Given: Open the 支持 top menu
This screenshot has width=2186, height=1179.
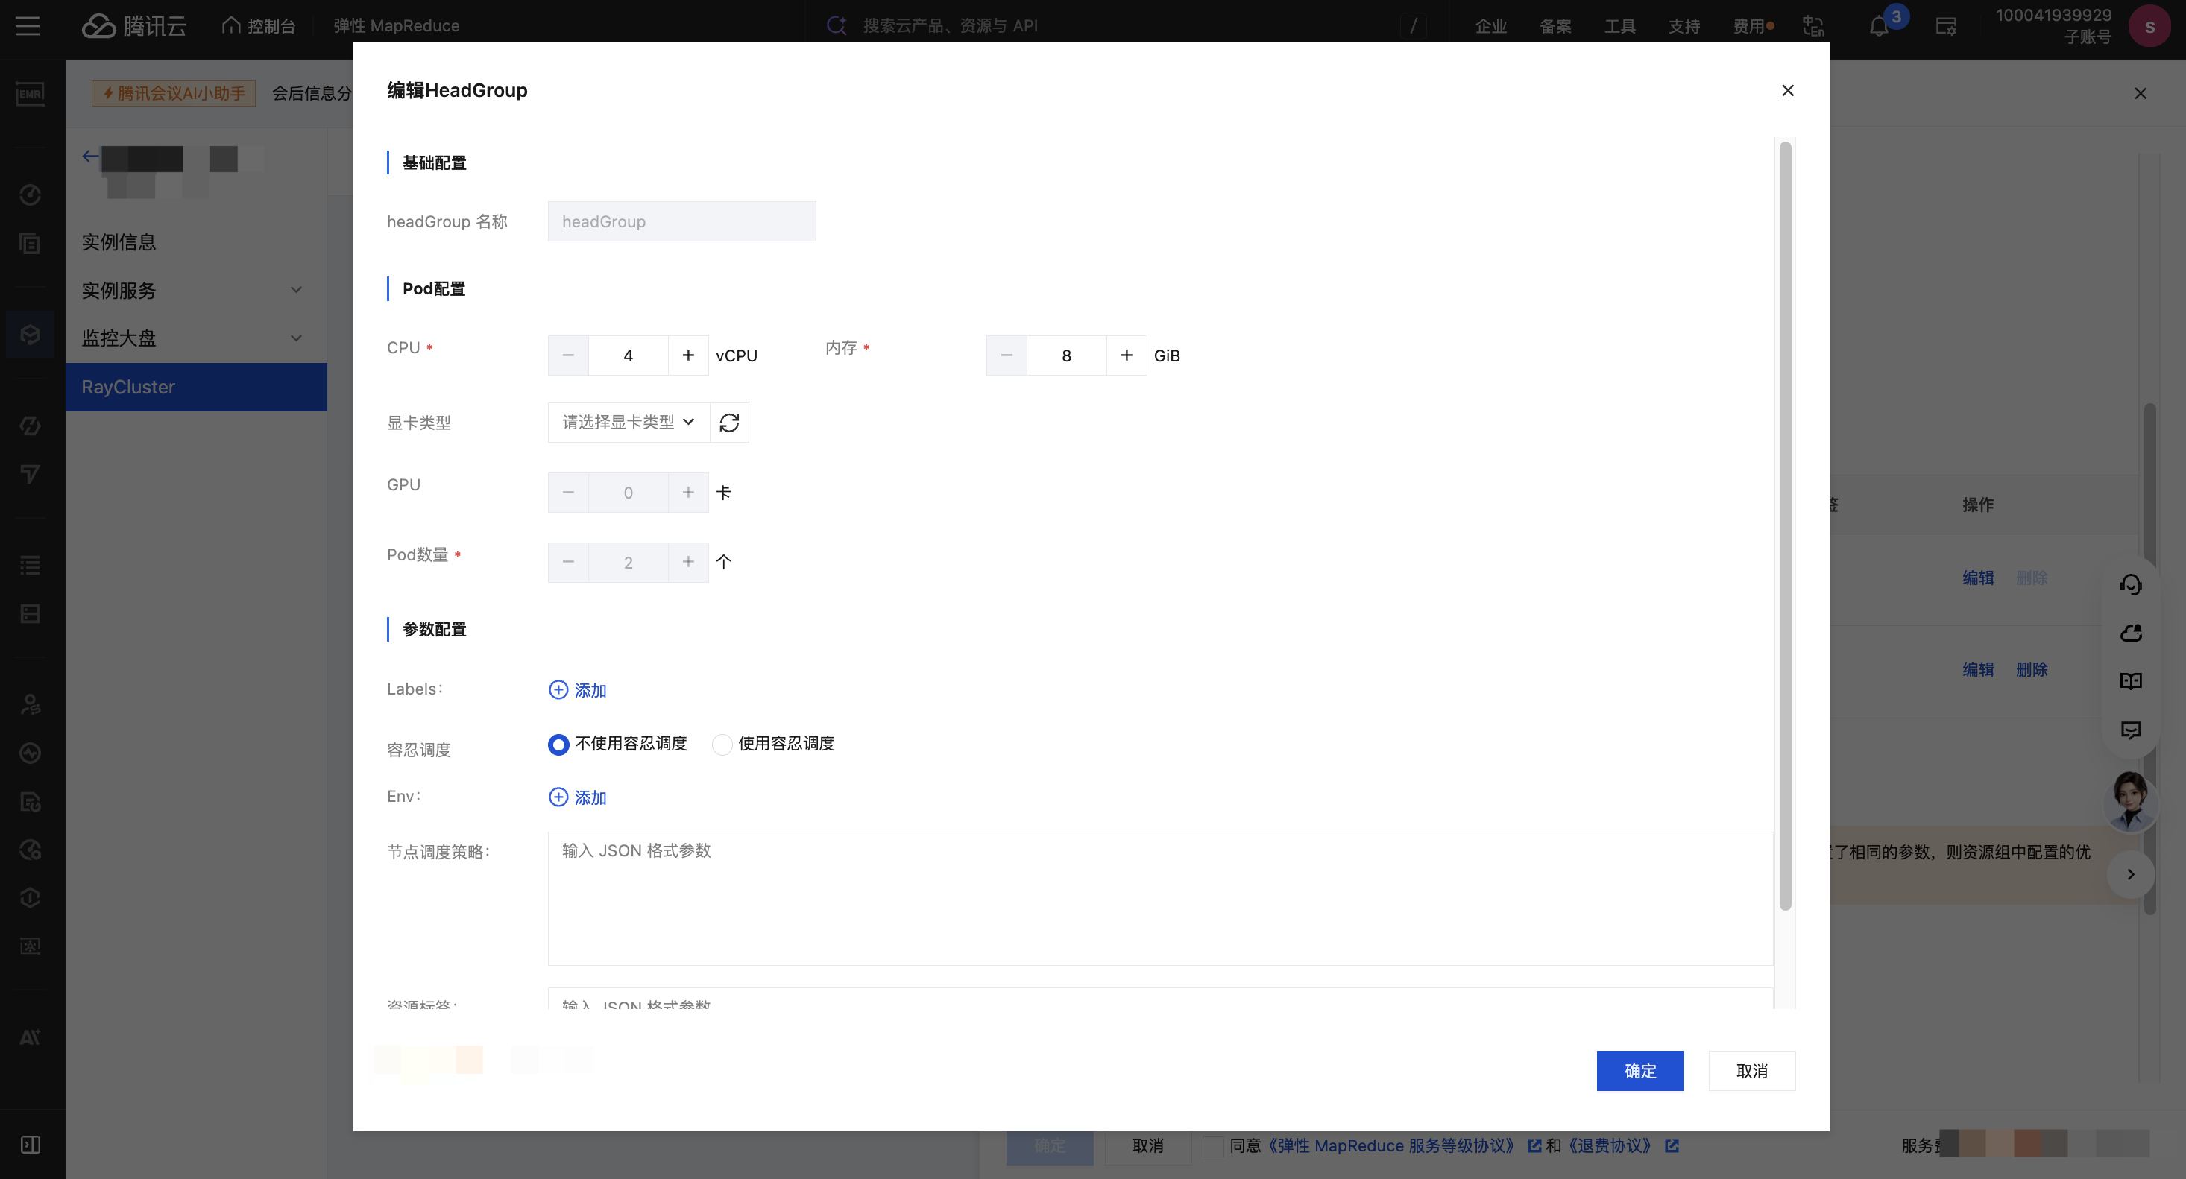Looking at the screenshot, I should 1684,26.
